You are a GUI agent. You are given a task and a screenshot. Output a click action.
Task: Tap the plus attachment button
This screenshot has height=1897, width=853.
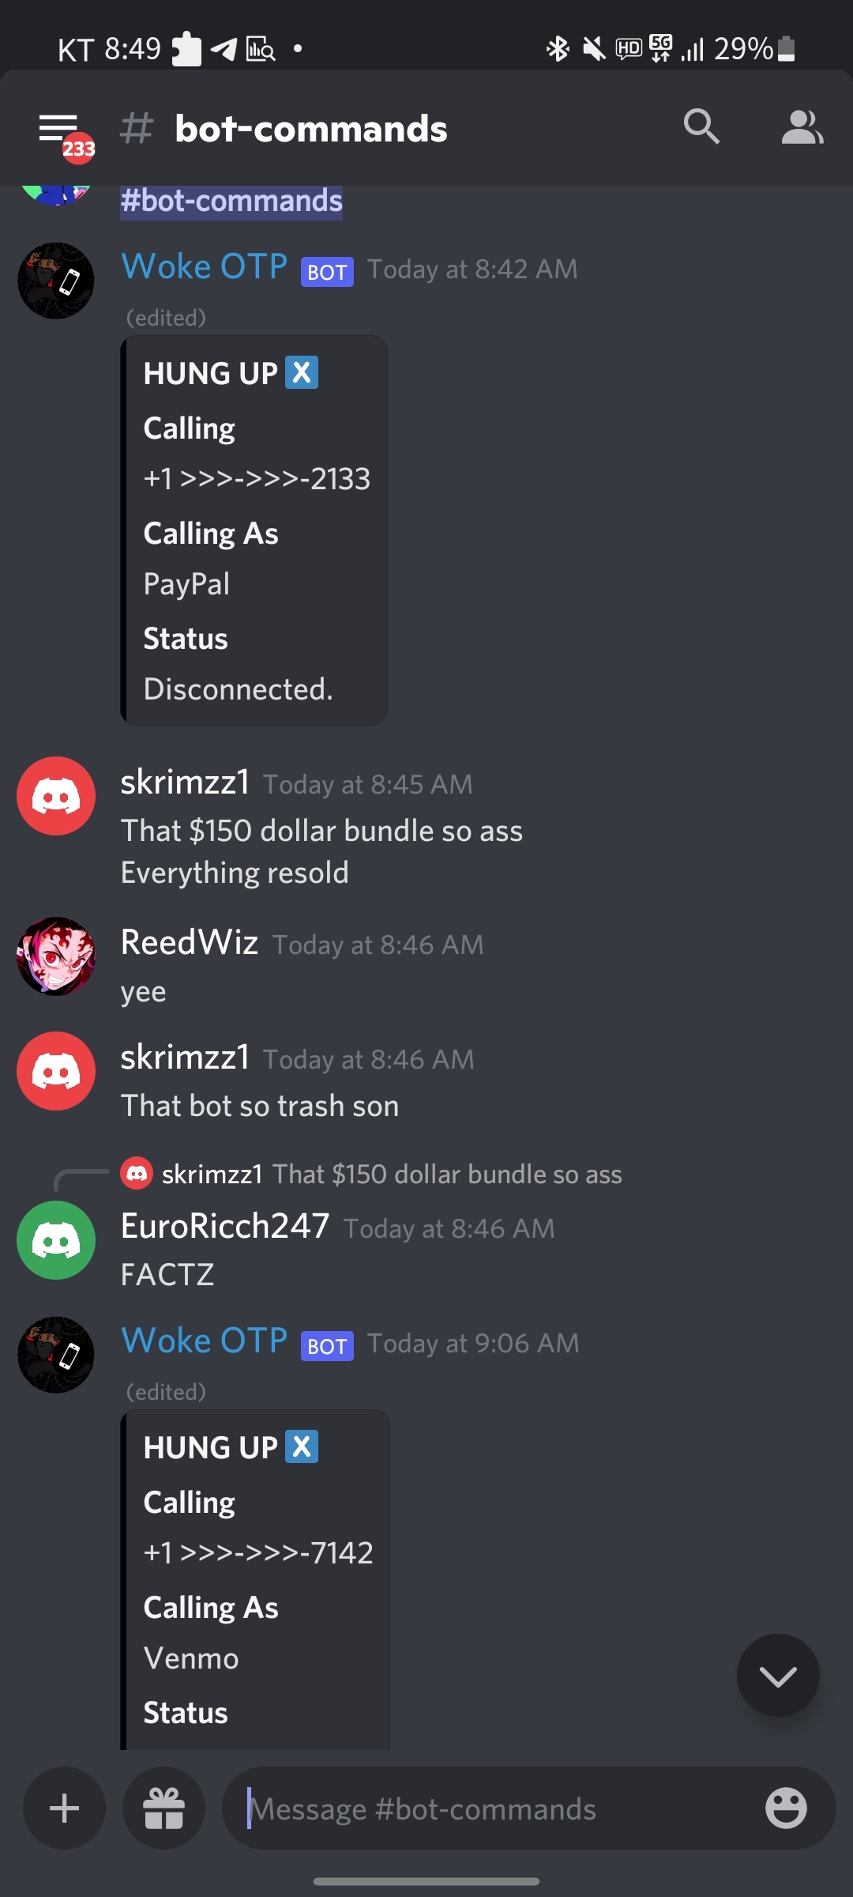point(65,1808)
